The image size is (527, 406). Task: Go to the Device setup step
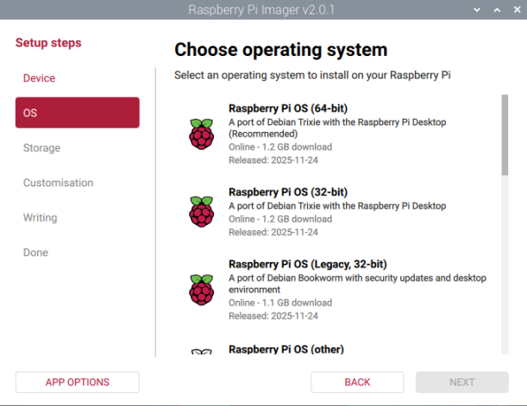(39, 78)
